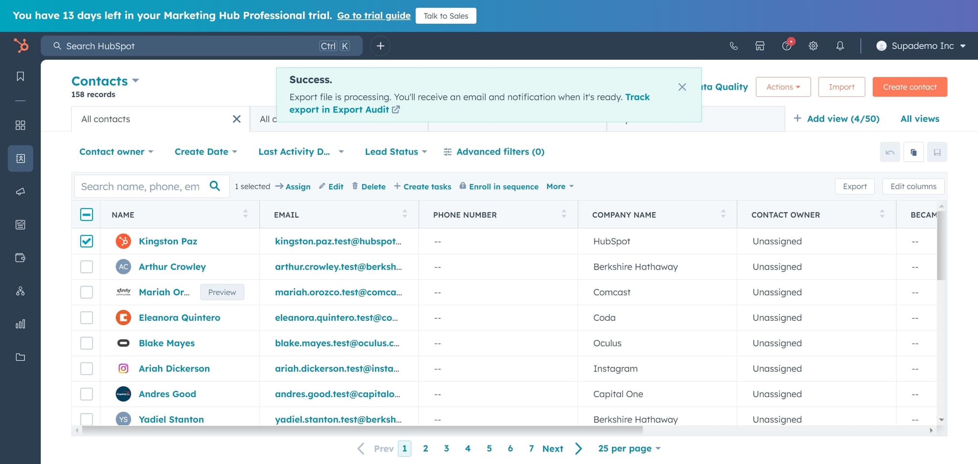Open HubSpot Settings gear icon
This screenshot has height=464, width=978.
click(814, 46)
